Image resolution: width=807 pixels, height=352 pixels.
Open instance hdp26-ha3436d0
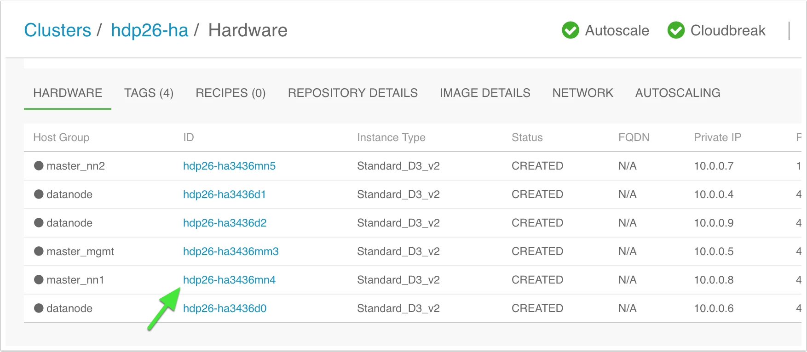(x=225, y=308)
